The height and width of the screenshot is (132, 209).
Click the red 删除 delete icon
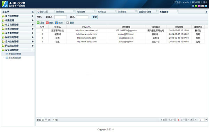47,23
